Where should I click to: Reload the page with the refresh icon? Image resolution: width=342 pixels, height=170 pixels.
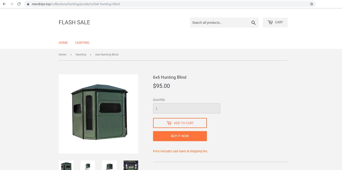point(19,4)
